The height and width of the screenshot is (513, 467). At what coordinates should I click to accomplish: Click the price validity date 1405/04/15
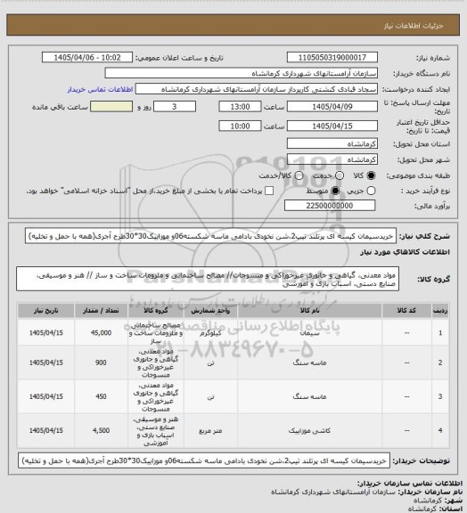tap(332, 126)
